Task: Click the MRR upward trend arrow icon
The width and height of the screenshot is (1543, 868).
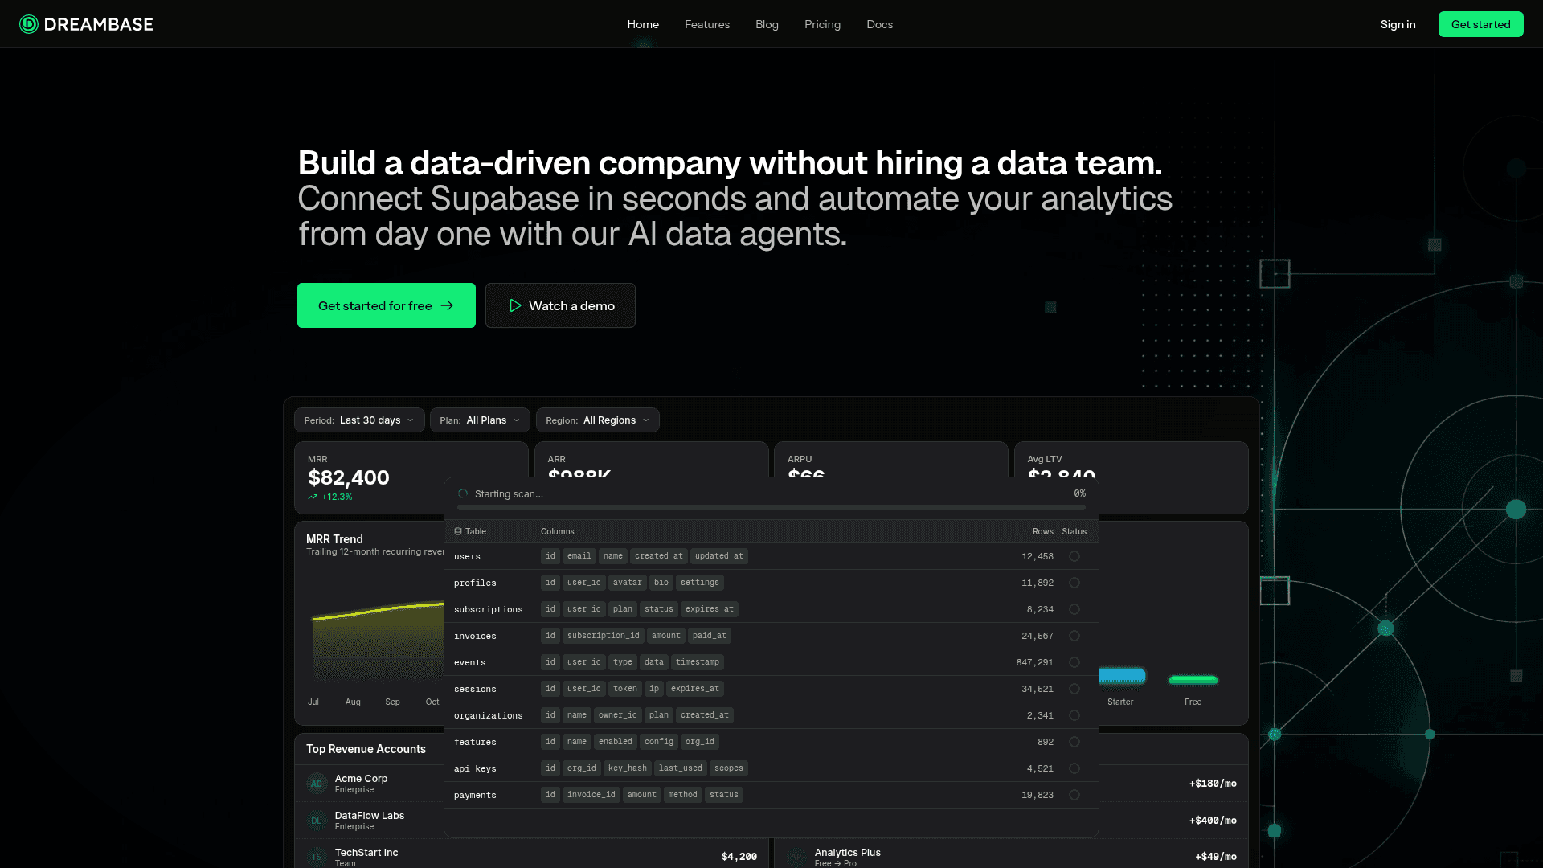Action: [313, 497]
